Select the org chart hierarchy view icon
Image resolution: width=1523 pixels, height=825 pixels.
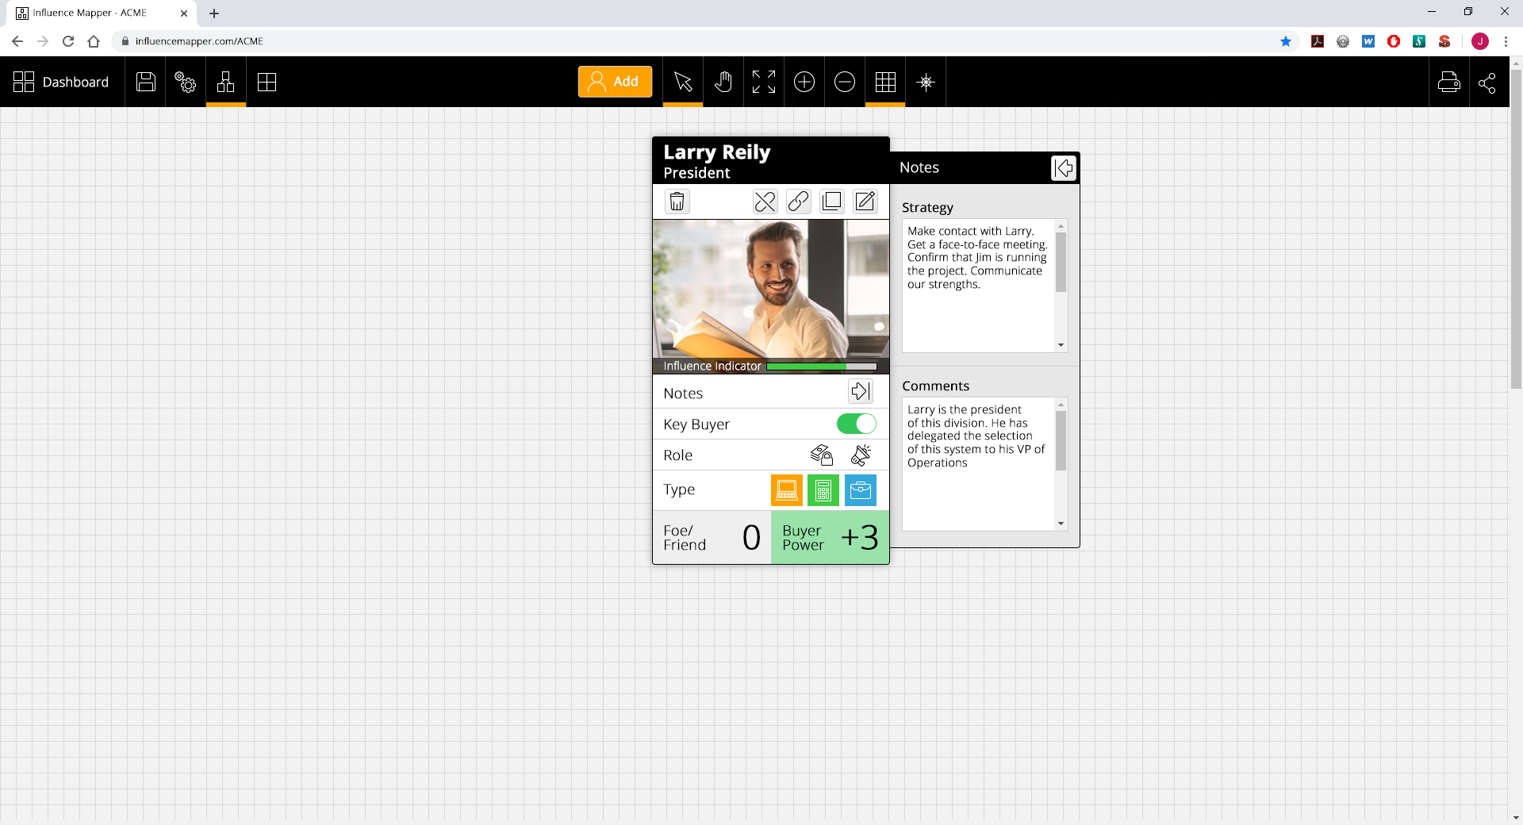point(226,82)
